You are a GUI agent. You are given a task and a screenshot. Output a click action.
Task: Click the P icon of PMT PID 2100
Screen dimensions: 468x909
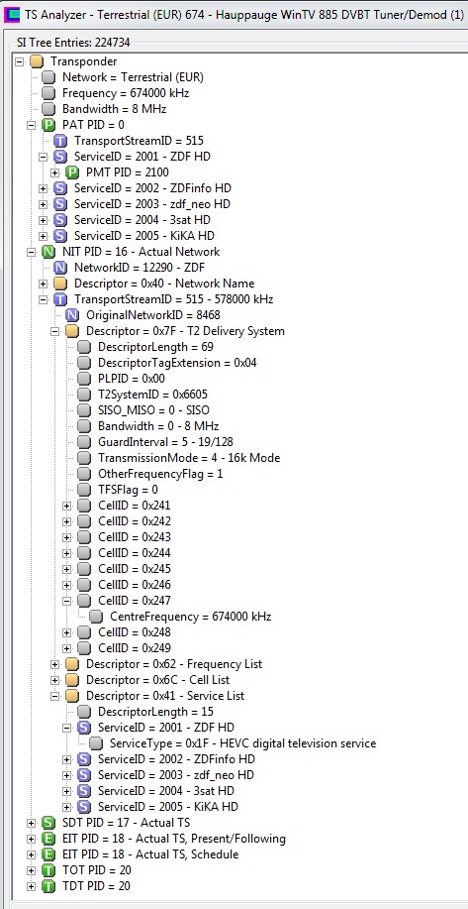click(x=72, y=172)
